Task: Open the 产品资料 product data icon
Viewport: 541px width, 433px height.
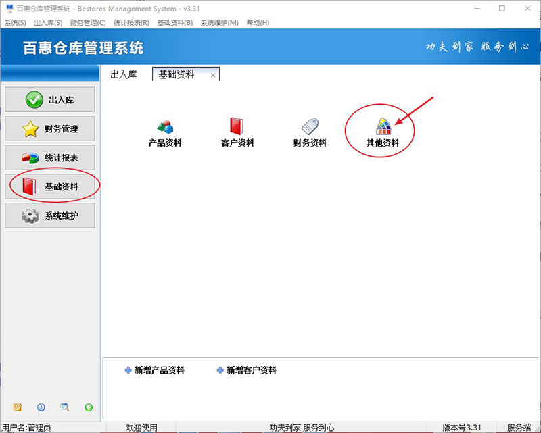Action: (x=165, y=132)
